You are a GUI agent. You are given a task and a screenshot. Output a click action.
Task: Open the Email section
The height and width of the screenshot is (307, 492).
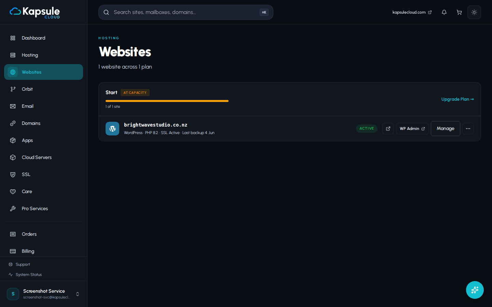pyautogui.click(x=43, y=106)
